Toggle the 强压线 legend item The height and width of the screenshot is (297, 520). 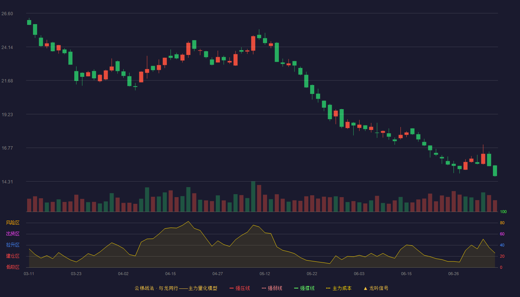240,288
